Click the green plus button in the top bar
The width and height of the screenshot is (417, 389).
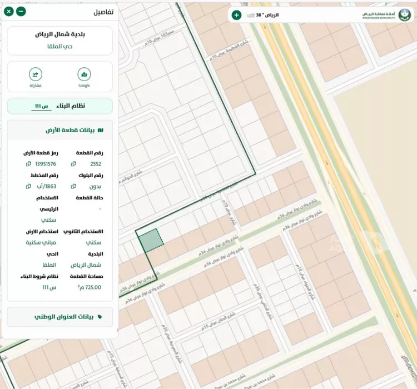(x=236, y=15)
